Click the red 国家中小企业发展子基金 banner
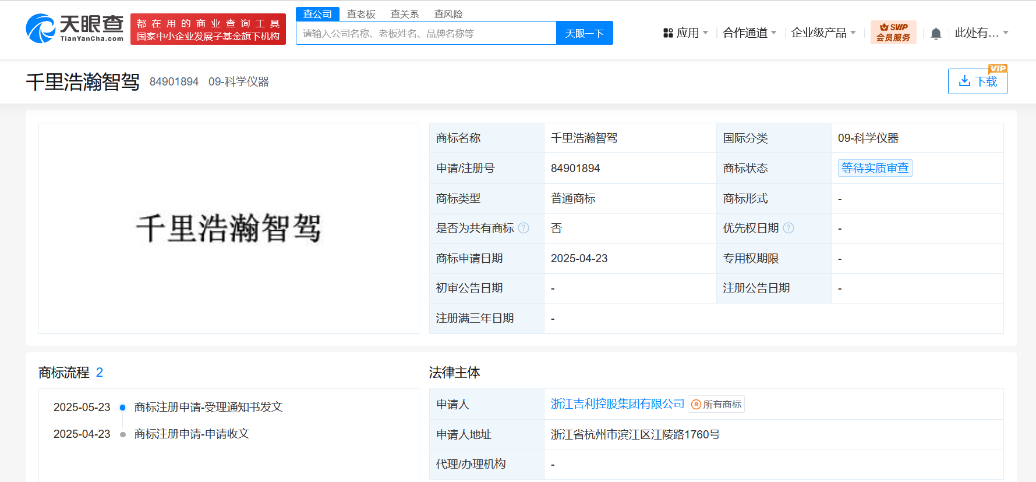1036x482 pixels. click(208, 30)
